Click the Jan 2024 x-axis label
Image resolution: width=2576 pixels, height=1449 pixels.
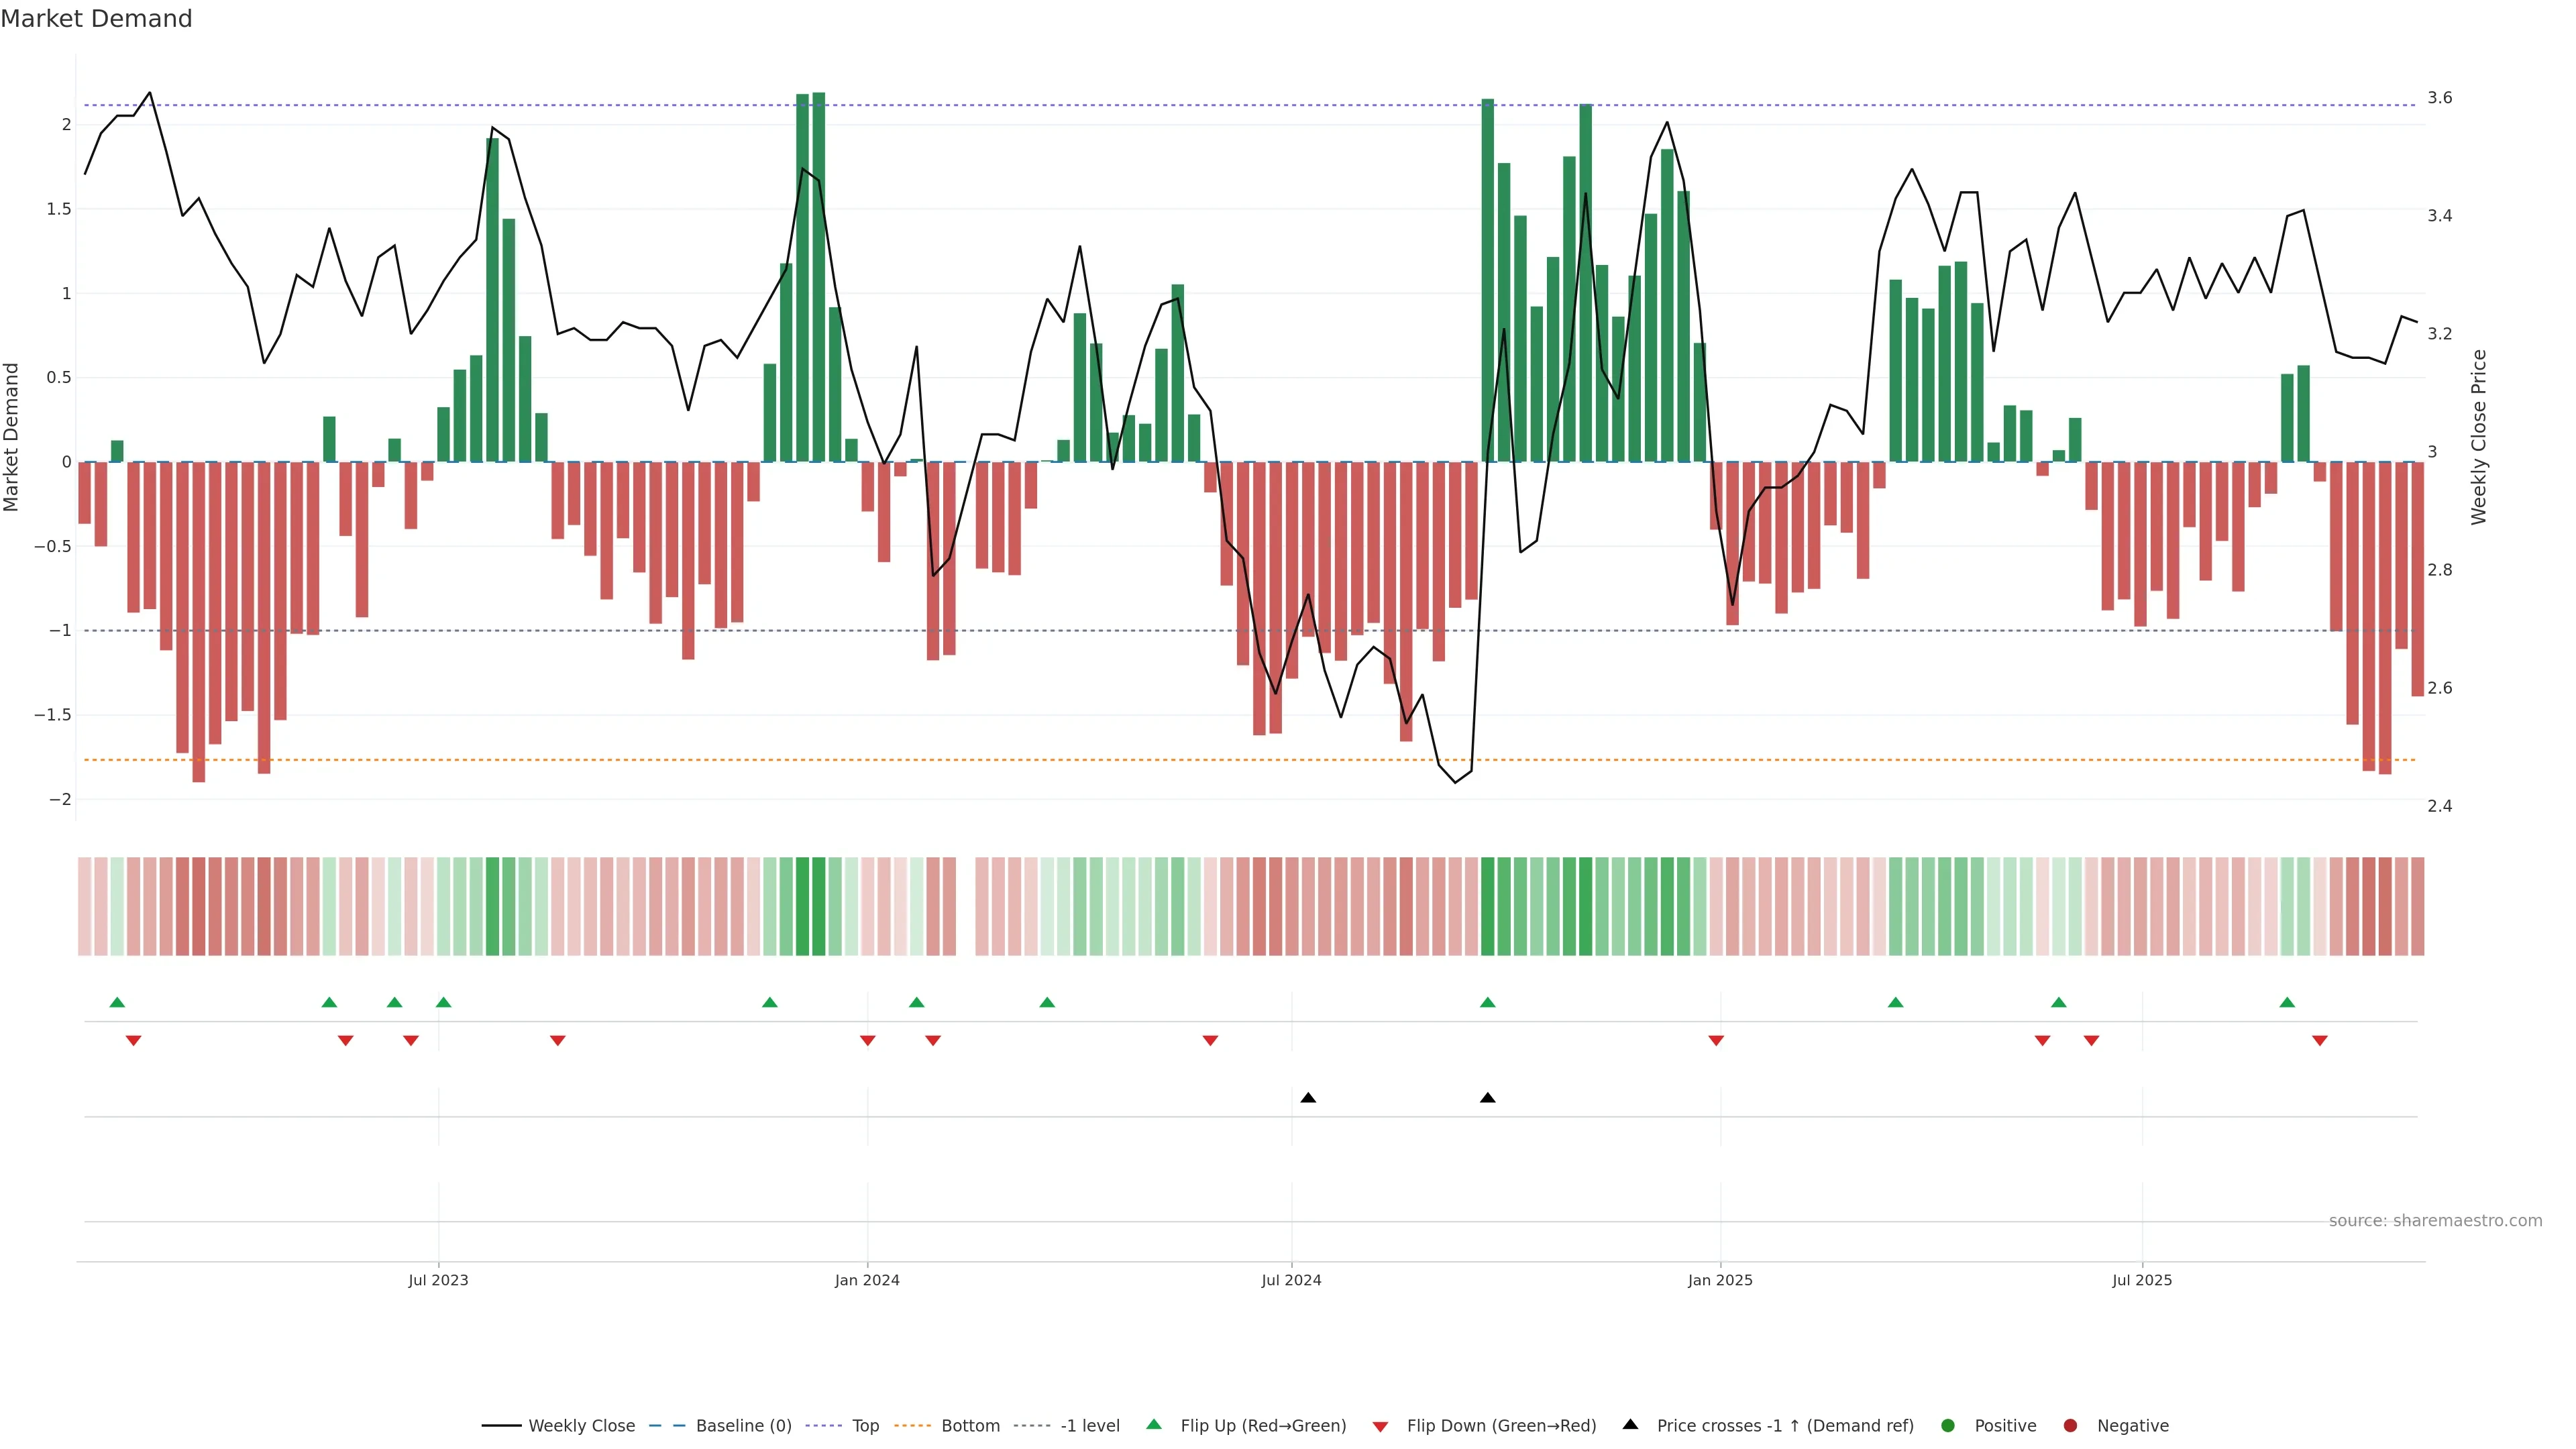pyautogui.click(x=867, y=1280)
